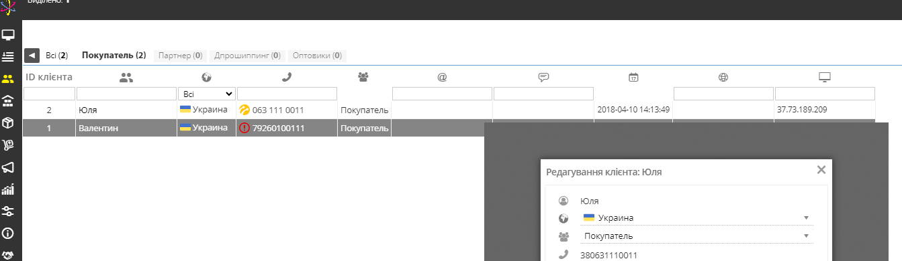Click phone number 063 111 0011
902x261 pixels.
tap(277, 110)
